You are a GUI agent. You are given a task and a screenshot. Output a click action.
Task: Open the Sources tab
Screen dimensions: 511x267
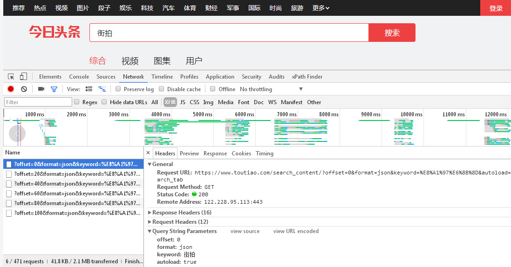point(106,76)
